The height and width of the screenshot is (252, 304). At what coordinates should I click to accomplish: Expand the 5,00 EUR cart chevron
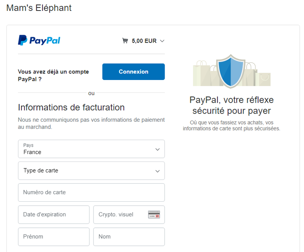[162, 41]
